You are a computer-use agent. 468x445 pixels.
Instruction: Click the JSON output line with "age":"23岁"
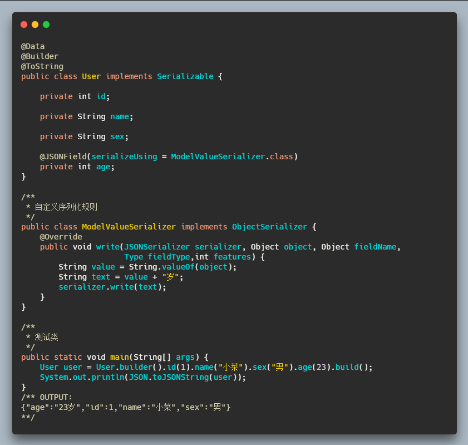point(126,407)
